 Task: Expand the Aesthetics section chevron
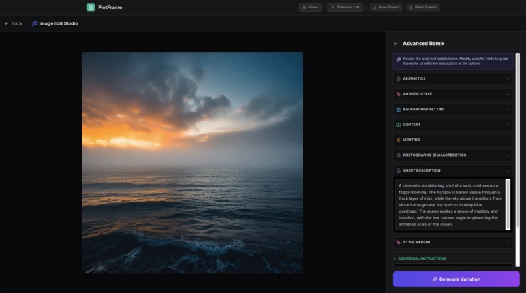click(x=508, y=79)
